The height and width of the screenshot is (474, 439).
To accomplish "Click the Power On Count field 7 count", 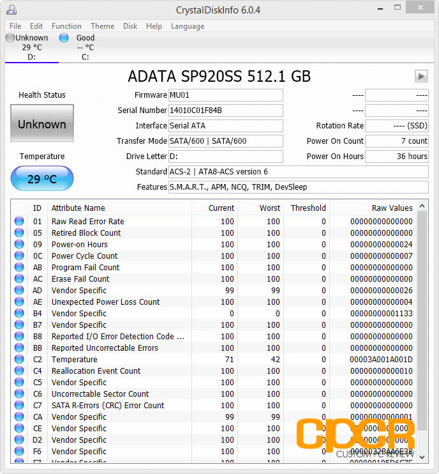I will click(x=396, y=141).
